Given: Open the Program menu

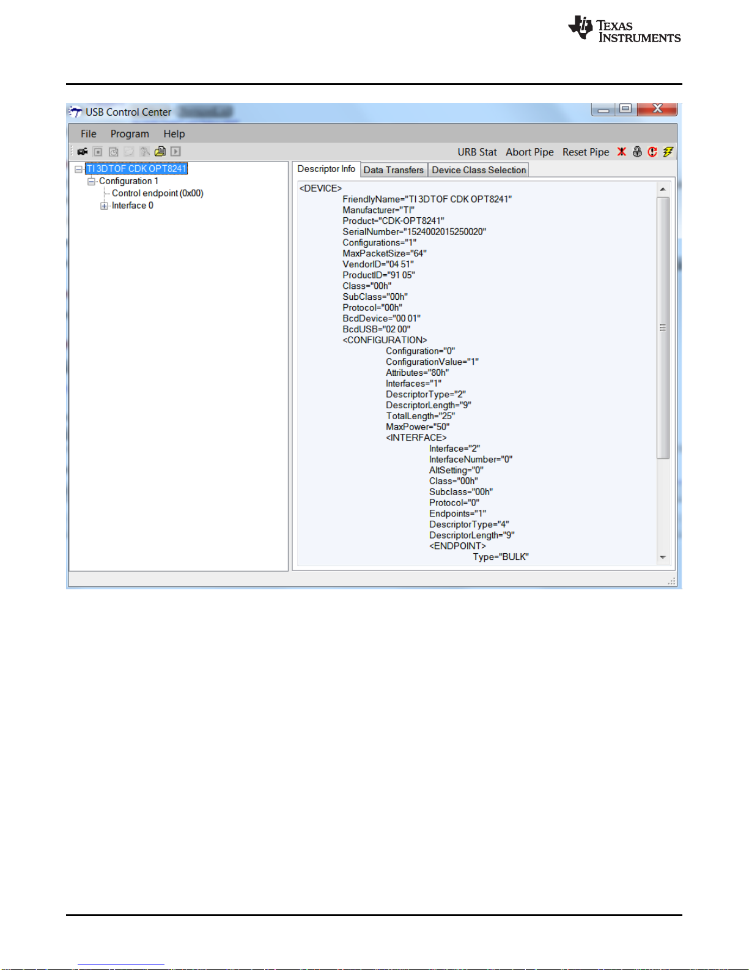Looking at the screenshot, I should coord(130,134).
